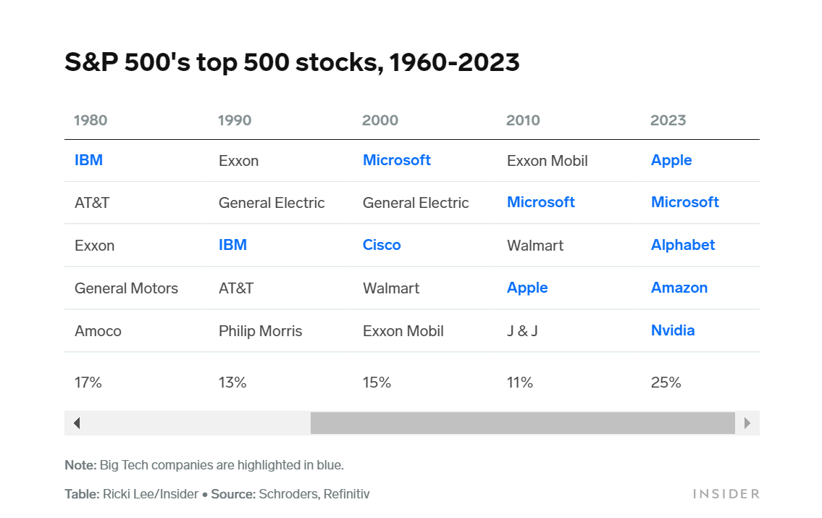Select the 2000 column header
The width and height of the screenshot is (822, 518).
380,120
